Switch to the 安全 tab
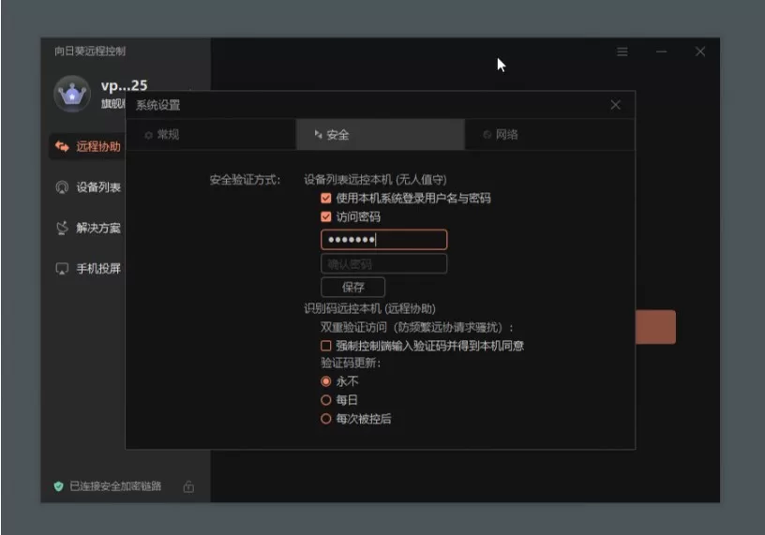Viewport: 765px width, 535px height. [x=380, y=135]
